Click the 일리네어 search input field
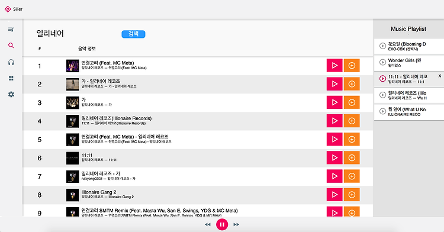The height and width of the screenshot is (232, 444). (76, 34)
